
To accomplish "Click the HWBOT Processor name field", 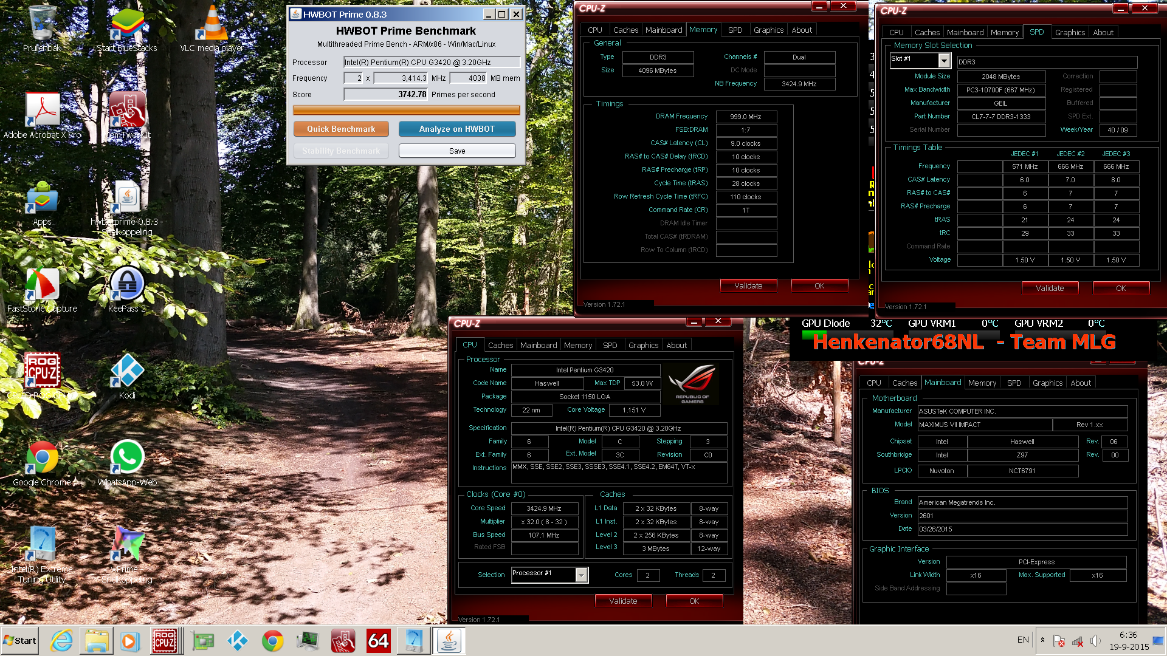I will click(x=432, y=62).
